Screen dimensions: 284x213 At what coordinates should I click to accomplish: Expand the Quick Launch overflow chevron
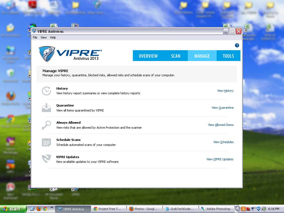pos(52,207)
